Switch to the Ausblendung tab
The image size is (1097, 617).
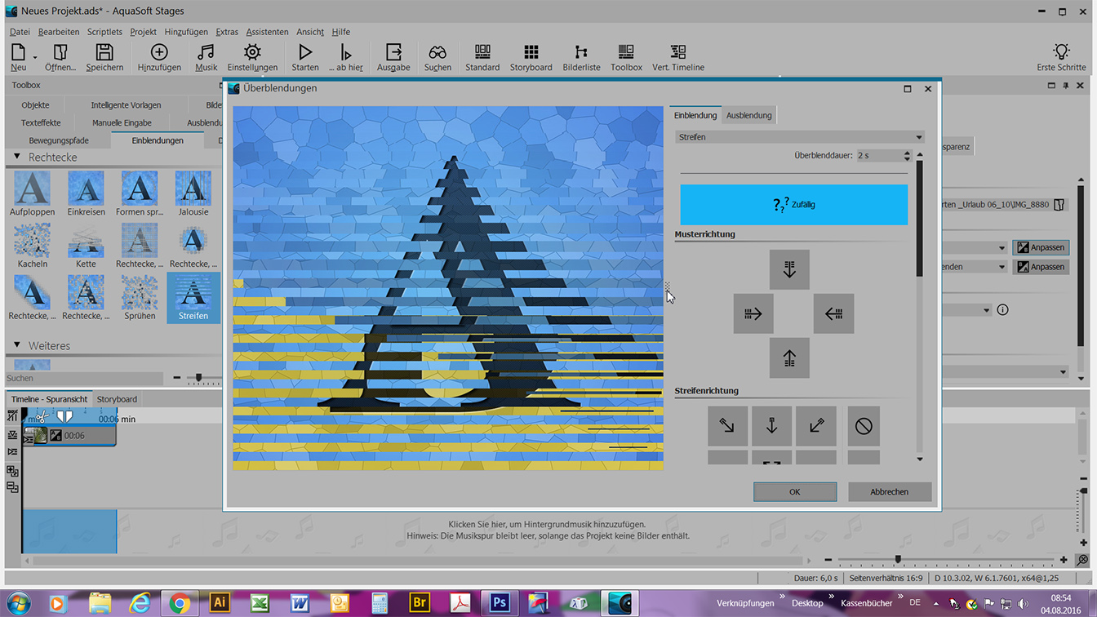748,115
